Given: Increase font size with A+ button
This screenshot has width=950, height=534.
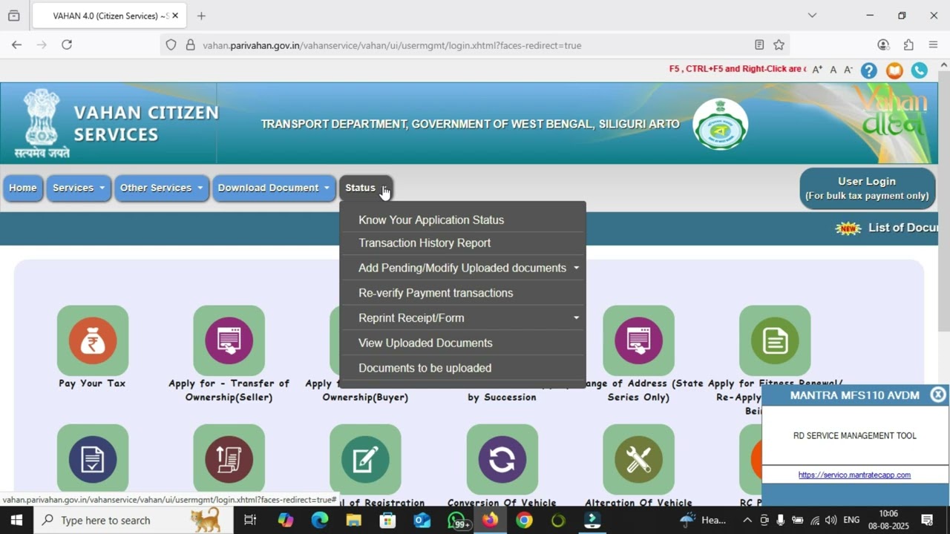Looking at the screenshot, I should tap(817, 70).
